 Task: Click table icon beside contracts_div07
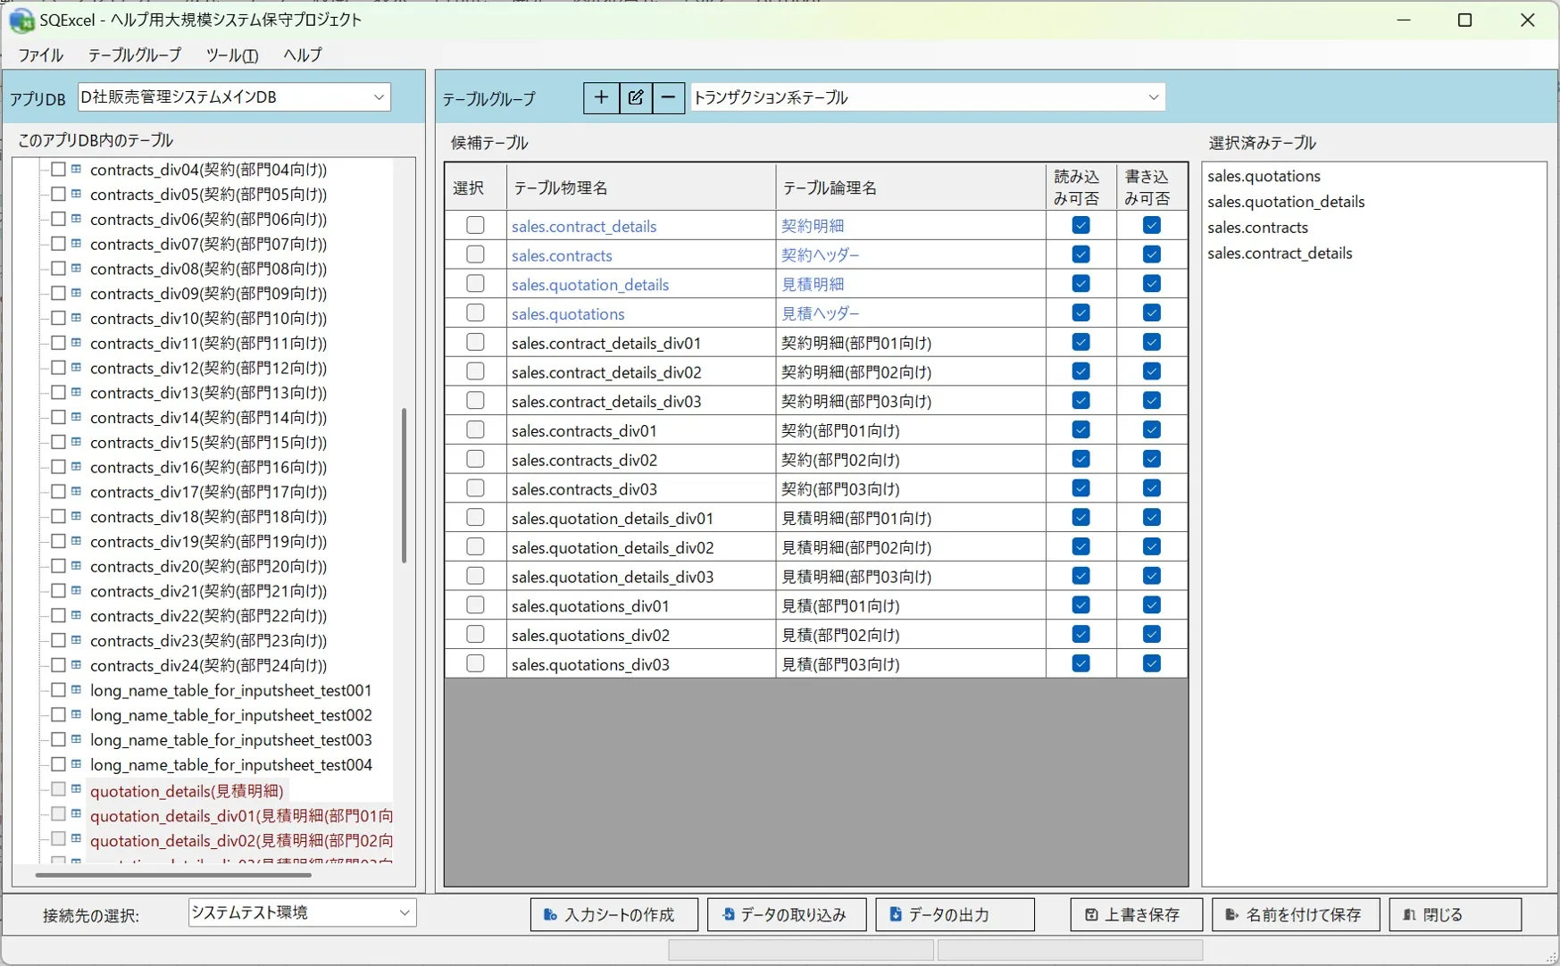point(77,244)
